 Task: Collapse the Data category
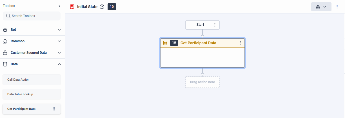[59, 64]
